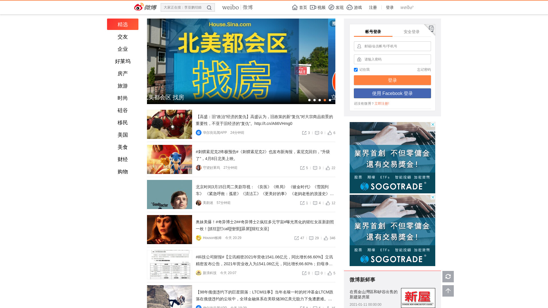
Task: Click comment icon on 刺猬索尼克2 post
Action: pyautogui.click(x=315, y=168)
